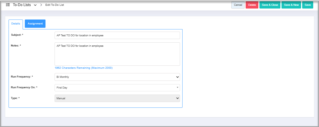Click the Save & New button
Screen dimensions: 319x127
291,5
